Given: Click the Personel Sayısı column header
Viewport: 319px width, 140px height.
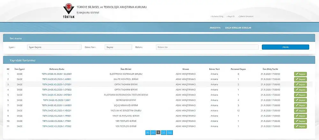Looking at the screenshot, I should (238, 69).
